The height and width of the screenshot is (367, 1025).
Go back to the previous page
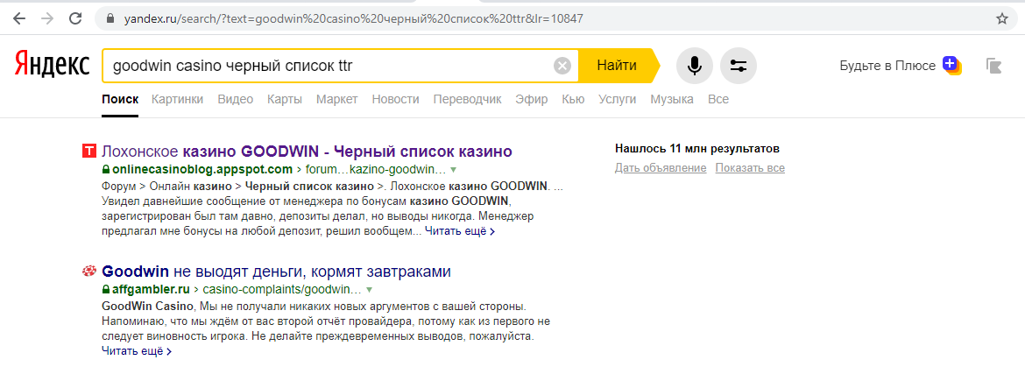click(x=18, y=18)
